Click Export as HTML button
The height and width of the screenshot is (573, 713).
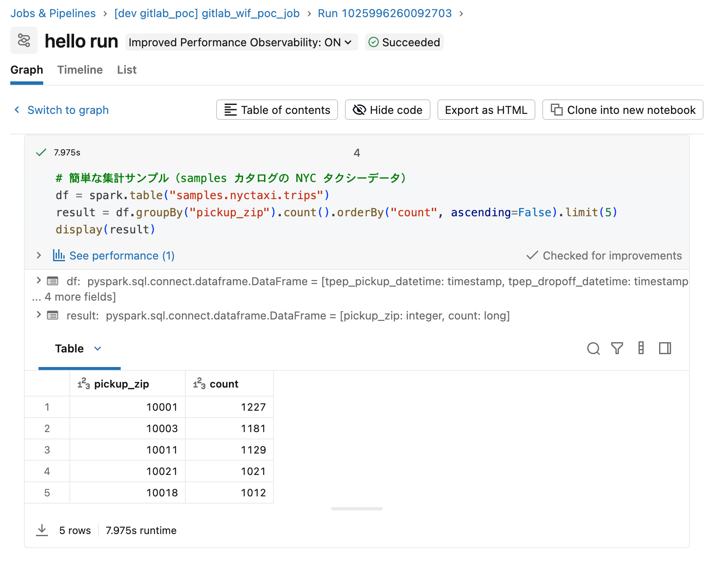click(x=486, y=110)
